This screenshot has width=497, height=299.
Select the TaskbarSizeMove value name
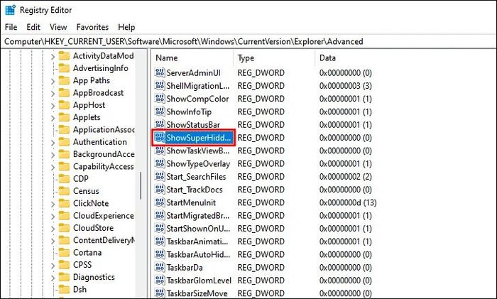[197, 293]
